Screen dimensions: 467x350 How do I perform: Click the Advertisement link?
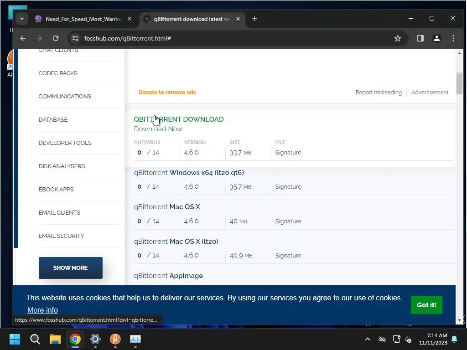[430, 92]
